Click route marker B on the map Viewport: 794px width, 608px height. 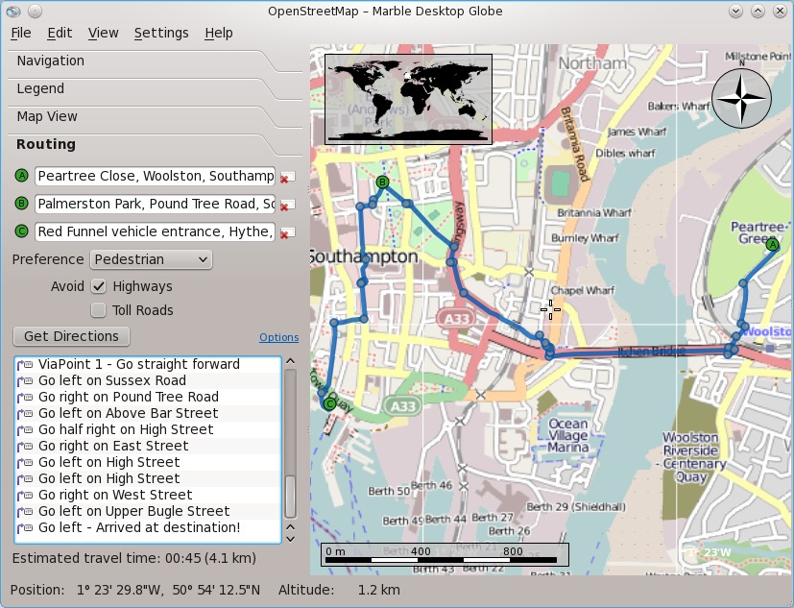coord(382,182)
